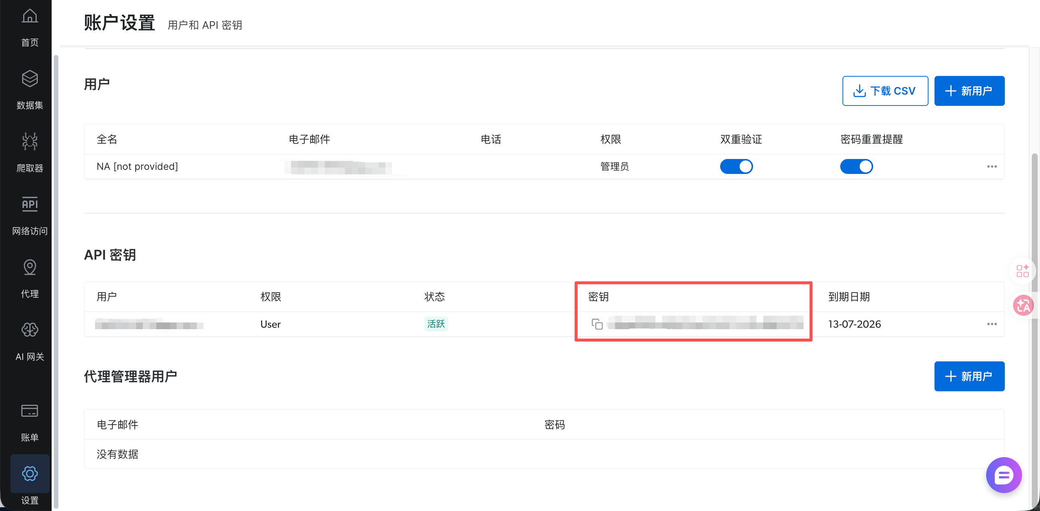Select the Proxy location pin icon
This screenshot has height=511, width=1040.
pos(30,267)
